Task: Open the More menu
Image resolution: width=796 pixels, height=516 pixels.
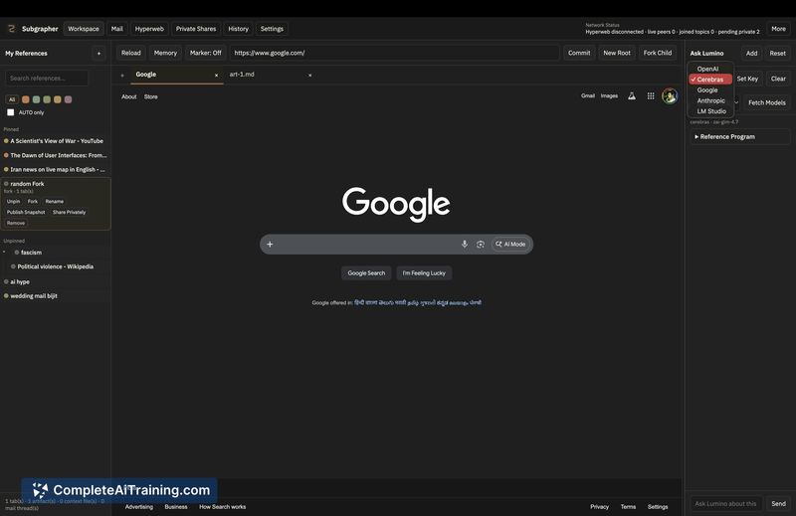Action: [778, 29]
